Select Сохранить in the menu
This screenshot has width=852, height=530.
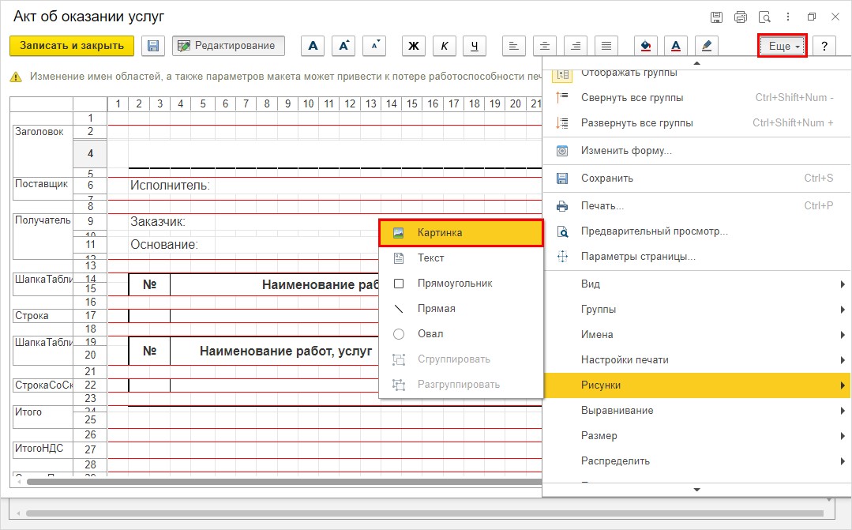[x=696, y=178]
